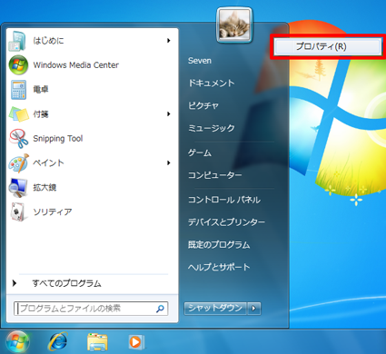Expand the 付箋 jump list arrow
Image resolution: width=386 pixels, height=354 pixels.
(x=169, y=114)
